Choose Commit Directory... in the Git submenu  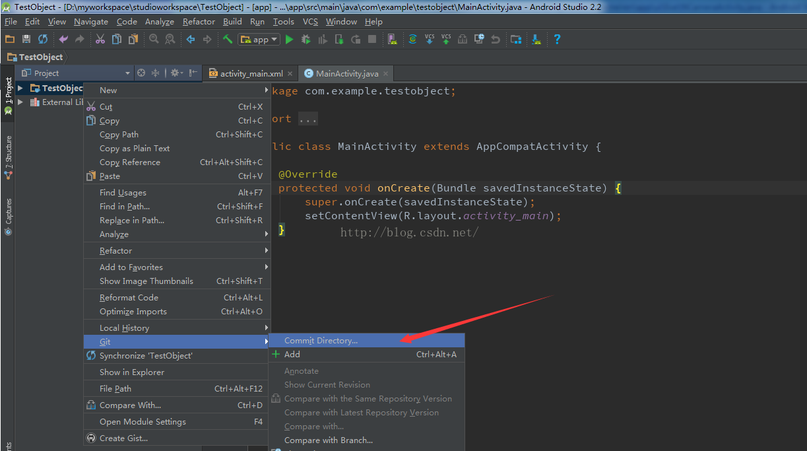pyautogui.click(x=367, y=341)
